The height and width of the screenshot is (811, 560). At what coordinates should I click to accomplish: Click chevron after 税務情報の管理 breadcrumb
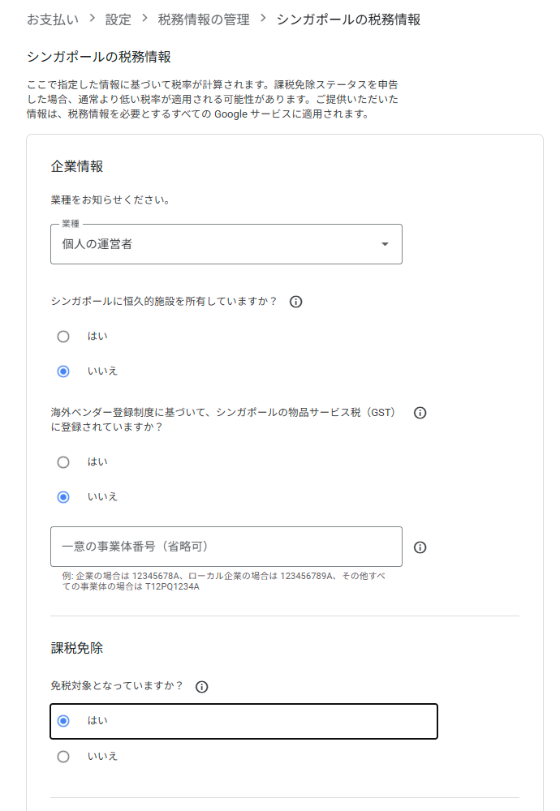(263, 19)
